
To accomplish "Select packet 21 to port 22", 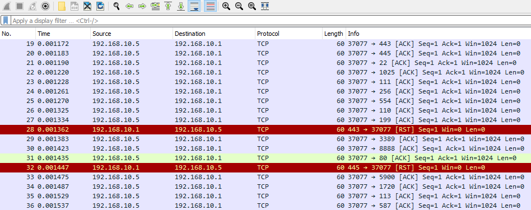I will pyautogui.click(x=265, y=63).
